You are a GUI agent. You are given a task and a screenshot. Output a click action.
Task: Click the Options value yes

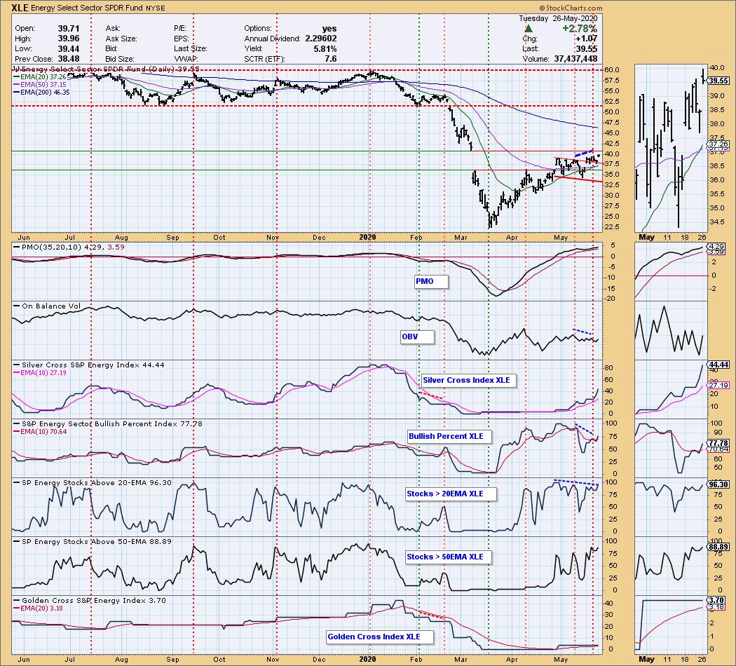pyautogui.click(x=329, y=29)
